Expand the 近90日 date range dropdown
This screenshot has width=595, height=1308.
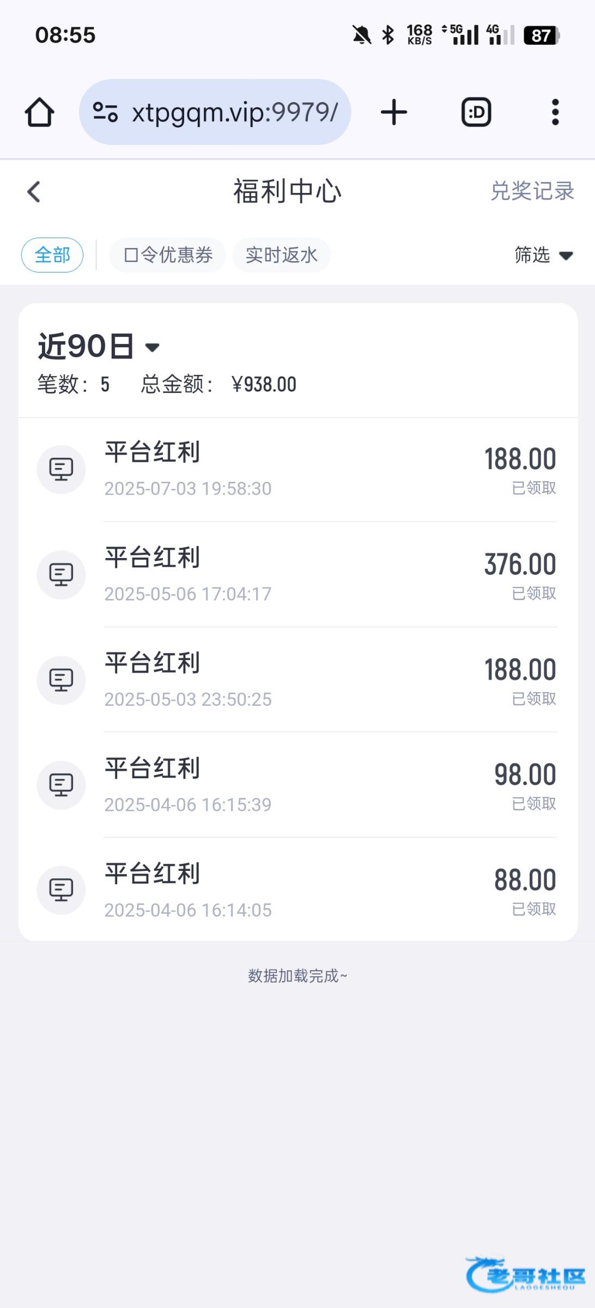[x=98, y=347]
